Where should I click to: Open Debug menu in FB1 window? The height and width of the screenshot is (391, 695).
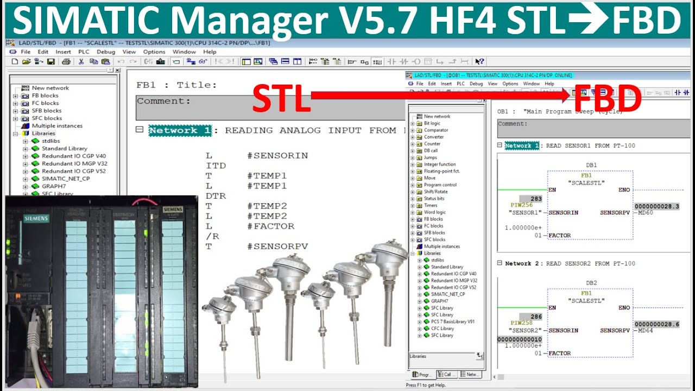[x=106, y=52]
